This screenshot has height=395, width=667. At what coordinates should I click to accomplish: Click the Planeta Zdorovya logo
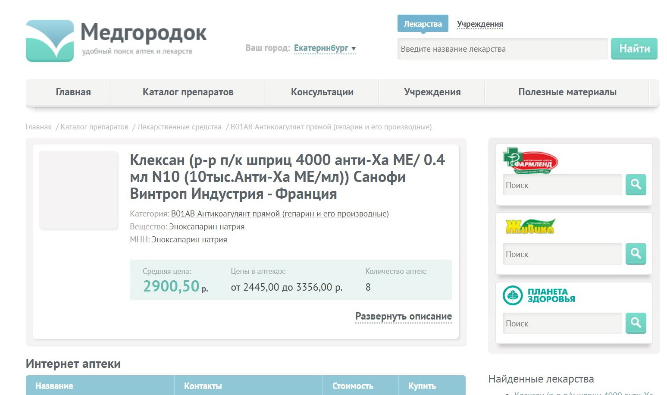[x=539, y=296]
